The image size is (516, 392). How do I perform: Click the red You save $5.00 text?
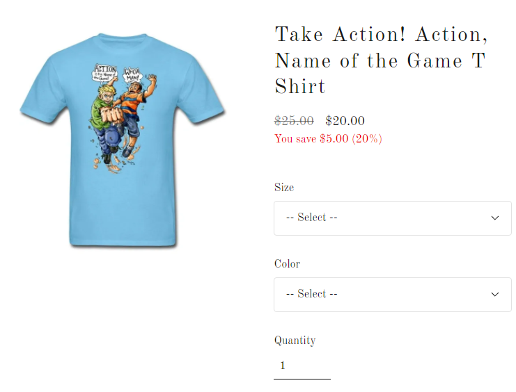coord(328,139)
